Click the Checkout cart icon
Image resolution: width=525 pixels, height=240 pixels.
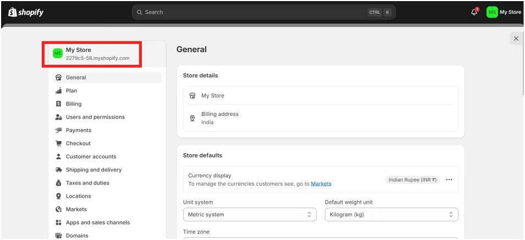point(59,143)
